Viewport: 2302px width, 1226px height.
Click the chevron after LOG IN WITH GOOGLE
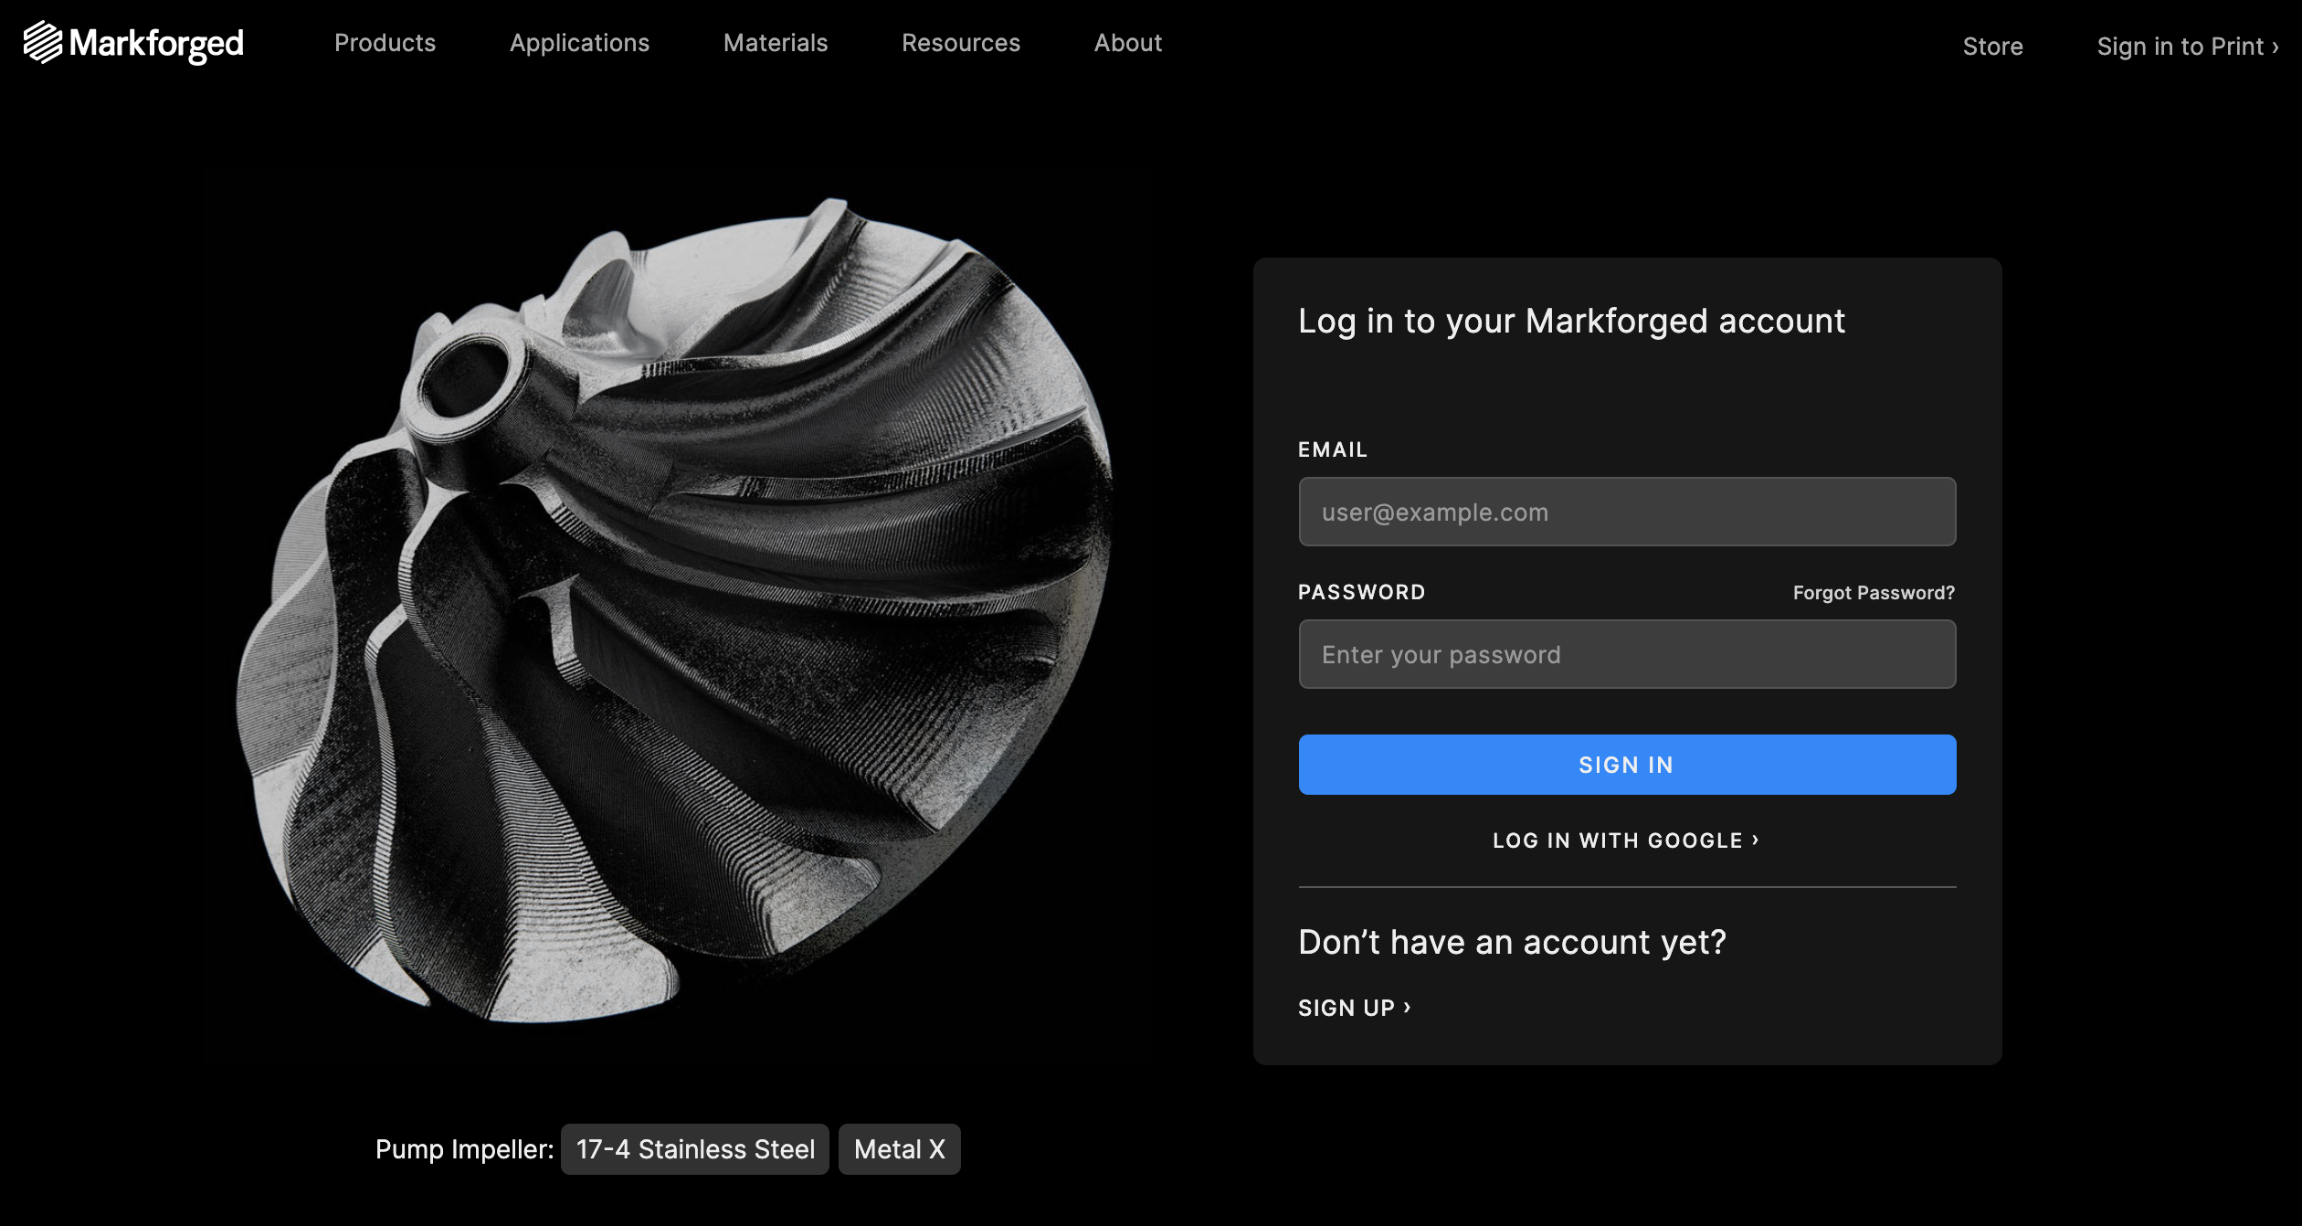(1756, 840)
